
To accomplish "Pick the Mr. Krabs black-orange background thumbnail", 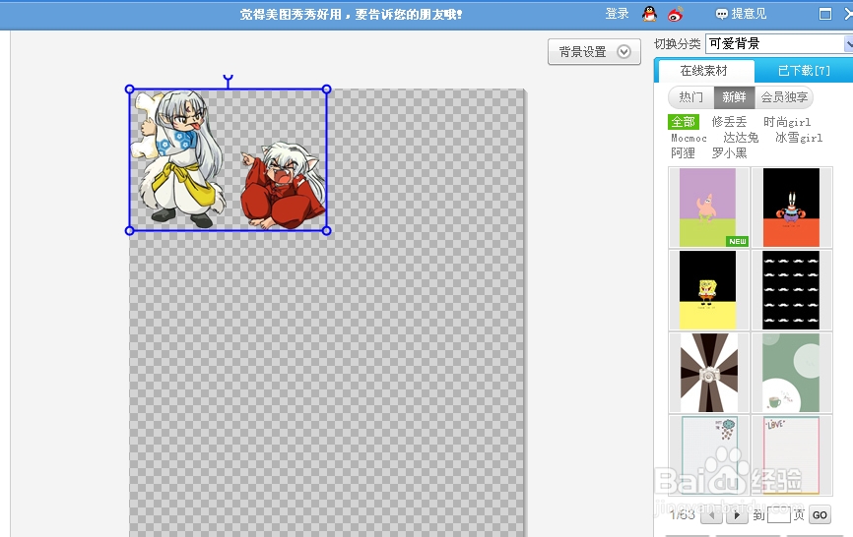I will pos(792,208).
